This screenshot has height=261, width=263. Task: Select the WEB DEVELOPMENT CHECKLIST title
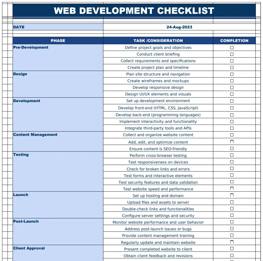coord(134,10)
